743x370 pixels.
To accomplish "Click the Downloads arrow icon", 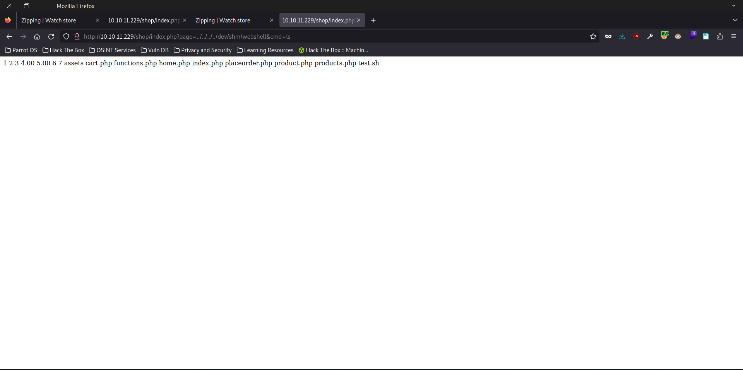I will pyautogui.click(x=622, y=36).
